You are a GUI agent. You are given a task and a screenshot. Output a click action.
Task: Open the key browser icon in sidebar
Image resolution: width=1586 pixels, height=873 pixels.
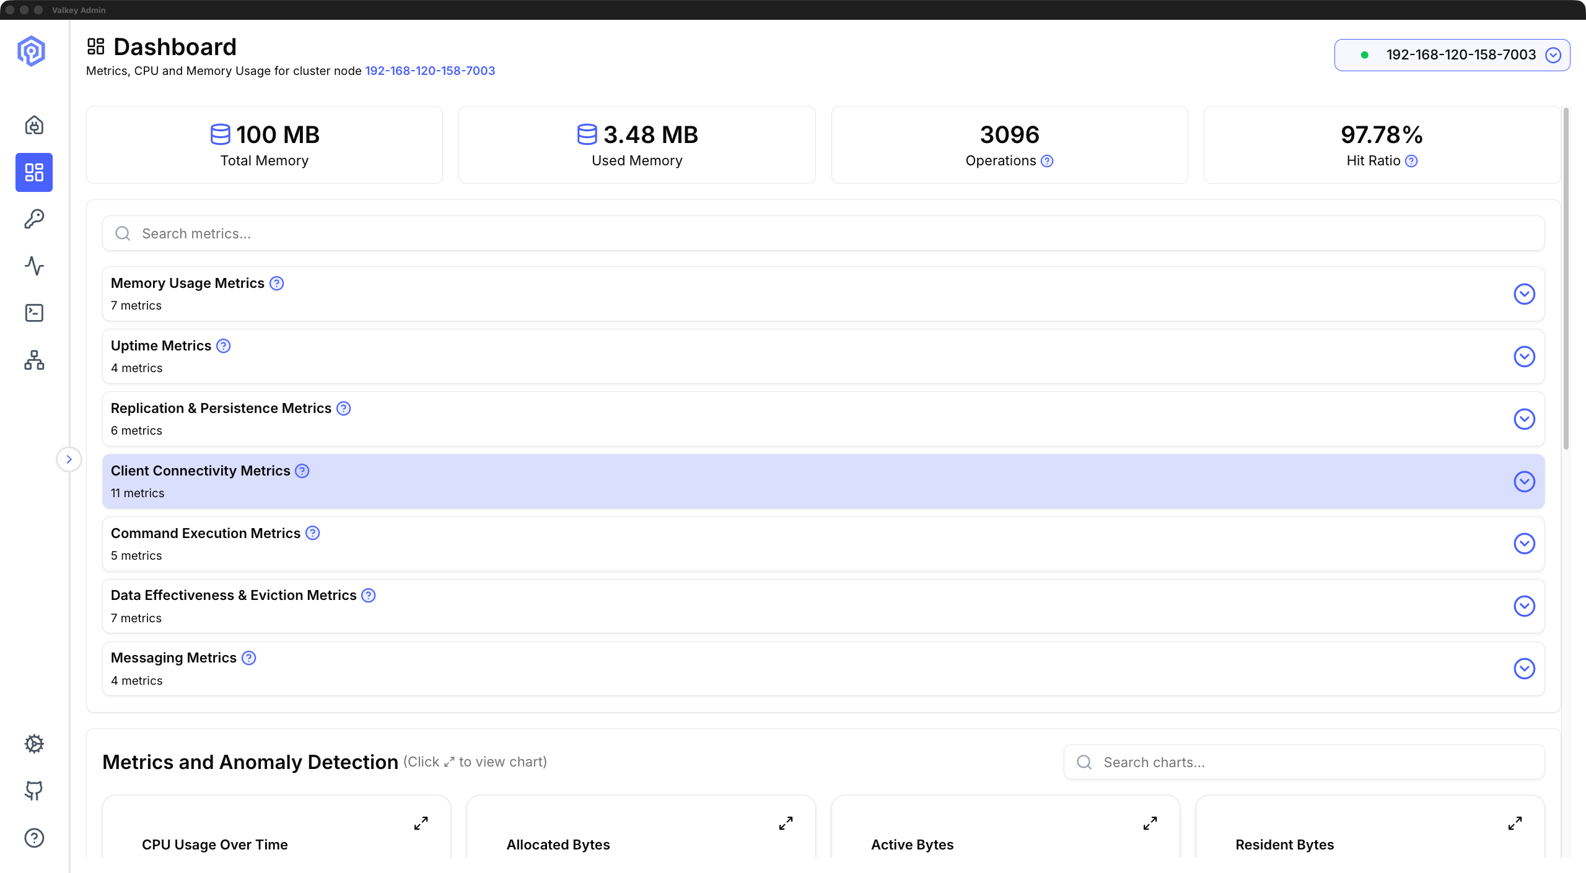click(x=34, y=219)
